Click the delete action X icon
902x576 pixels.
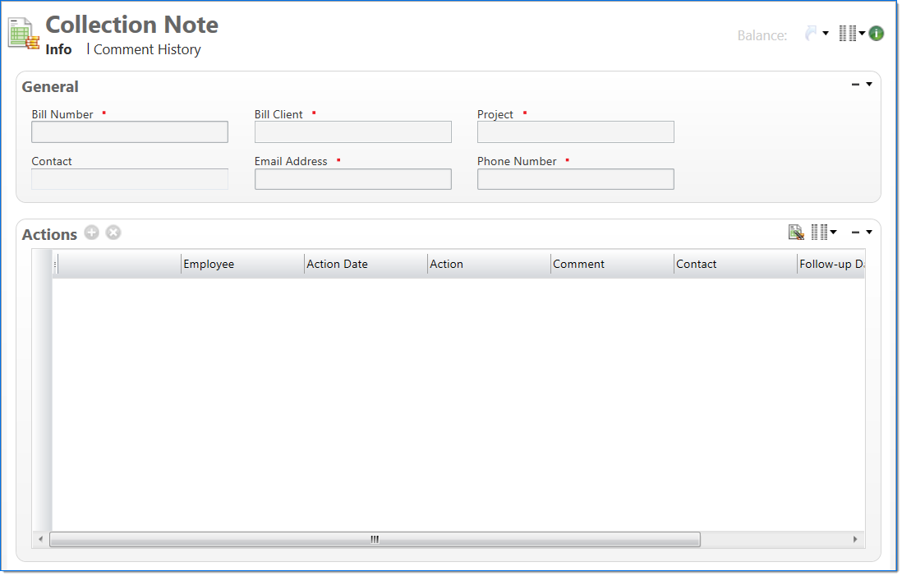pos(113,233)
